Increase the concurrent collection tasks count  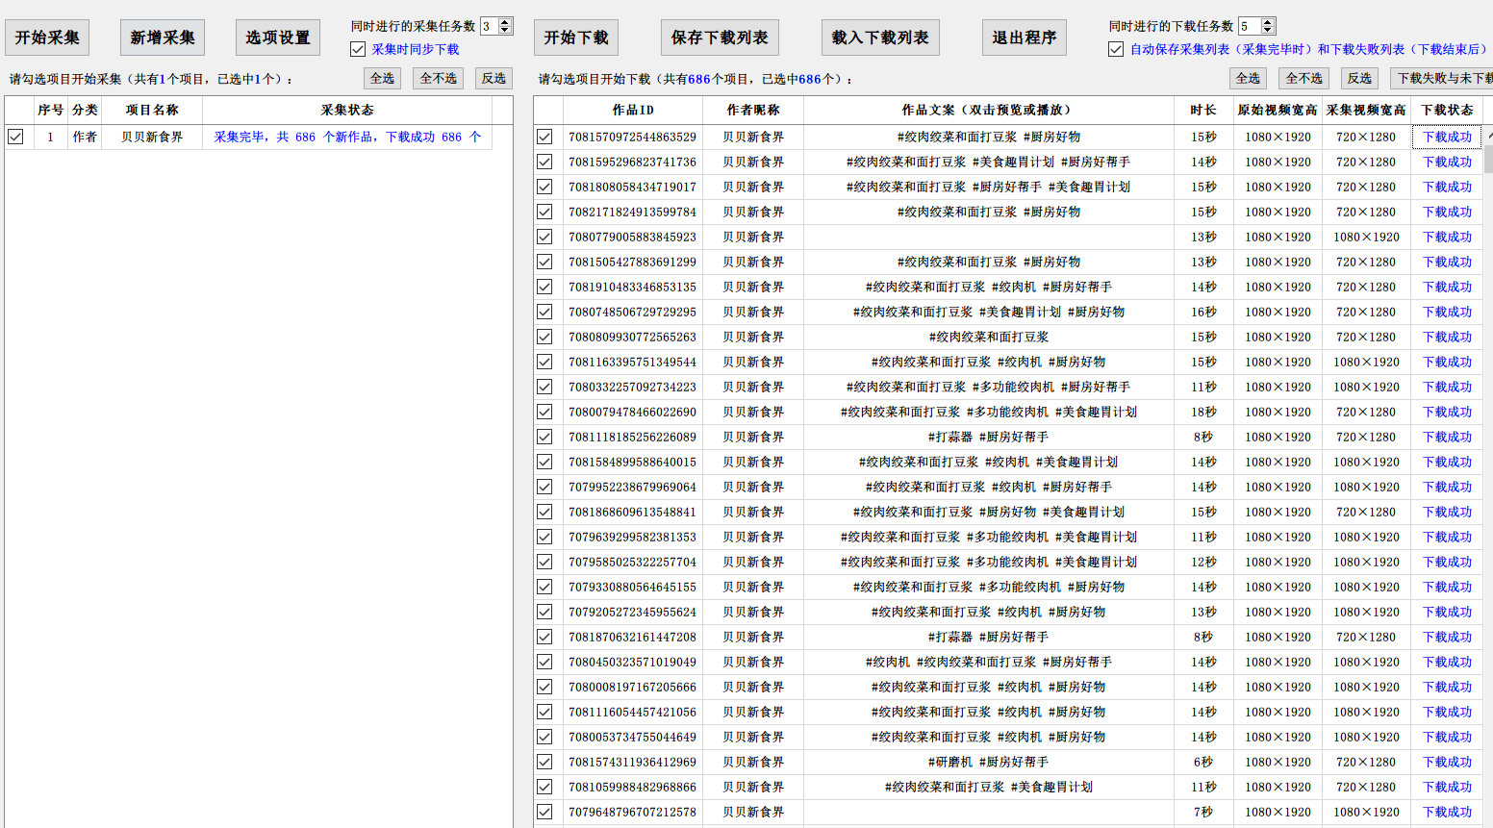tap(506, 22)
